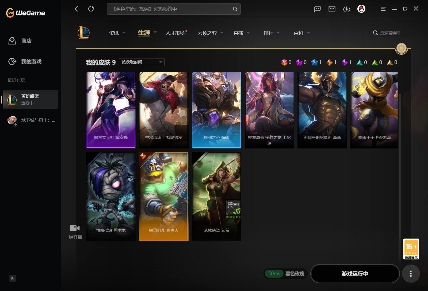428x291 pixels.
Task: Select the 英仙座珀尔修斯 潘森 skin card
Action: [x=322, y=110]
